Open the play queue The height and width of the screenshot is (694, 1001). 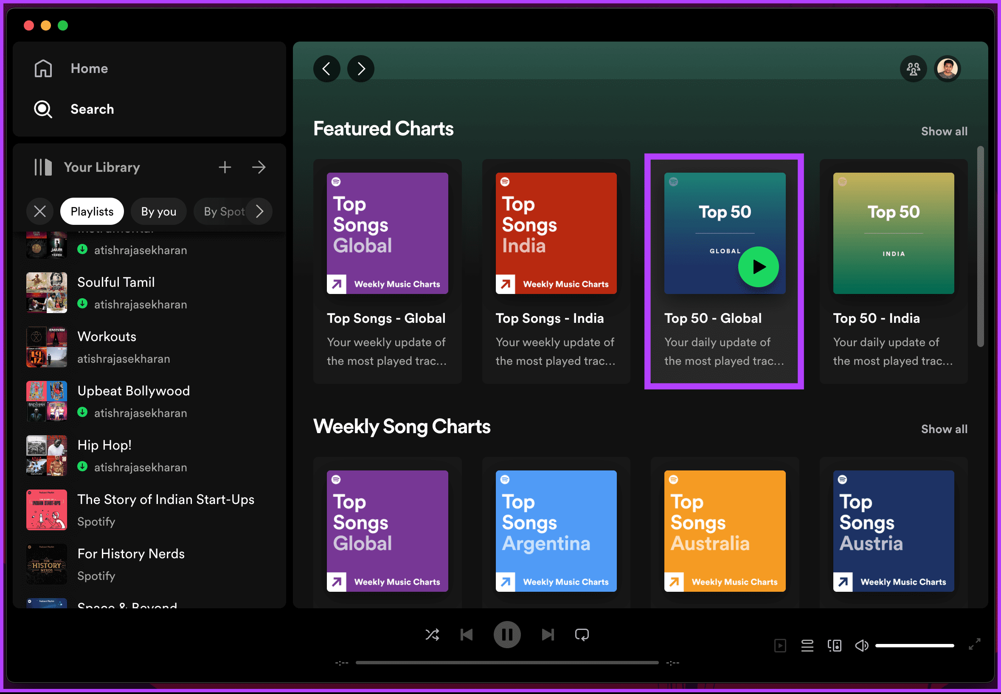pos(807,646)
